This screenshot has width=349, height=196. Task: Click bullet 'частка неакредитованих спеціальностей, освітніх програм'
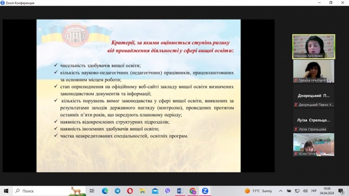[124, 136]
